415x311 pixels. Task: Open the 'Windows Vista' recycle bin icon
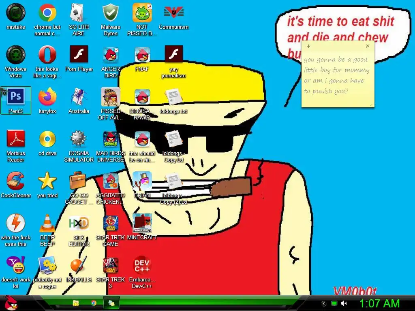tap(16, 62)
